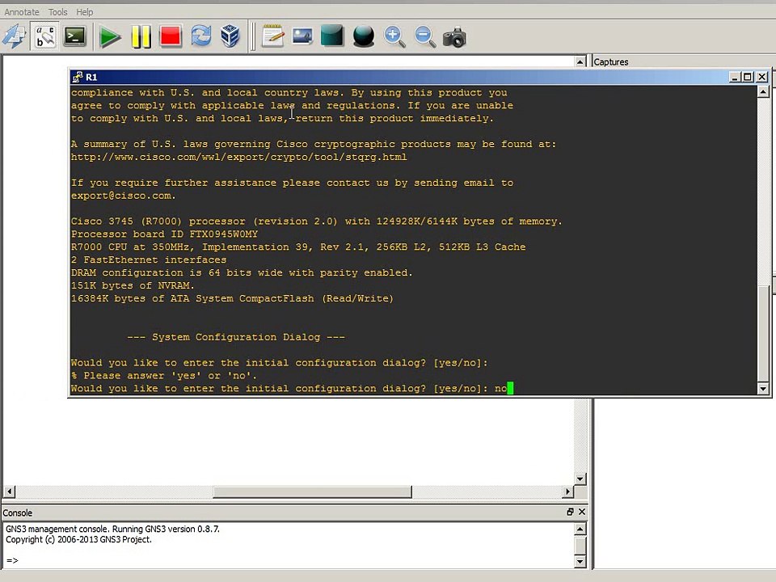Click export@cisco.com text in terminal
The width and height of the screenshot is (776, 582).
click(x=121, y=196)
